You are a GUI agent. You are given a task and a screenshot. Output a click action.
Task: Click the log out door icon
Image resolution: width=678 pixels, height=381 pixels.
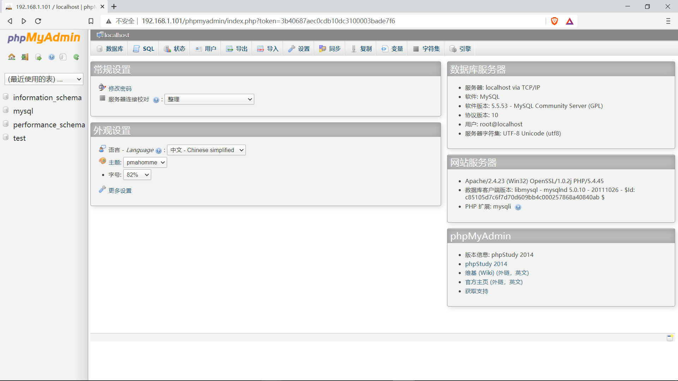point(24,57)
